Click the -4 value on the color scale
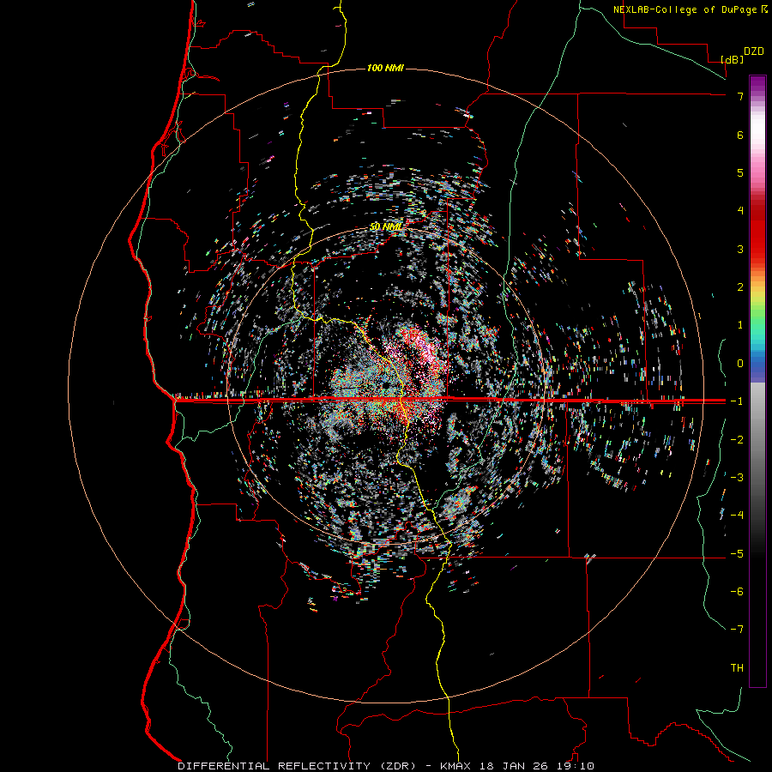This screenshot has height=772, width=772. 737,516
